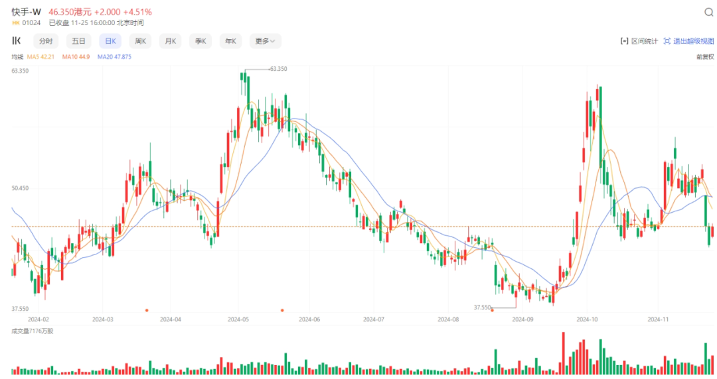This screenshot has height=379, width=717.
Task: Click the 区间统计 range statistics icon
Action: [624, 41]
